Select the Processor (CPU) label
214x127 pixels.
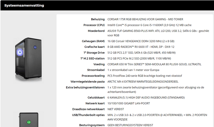tap(94, 25)
